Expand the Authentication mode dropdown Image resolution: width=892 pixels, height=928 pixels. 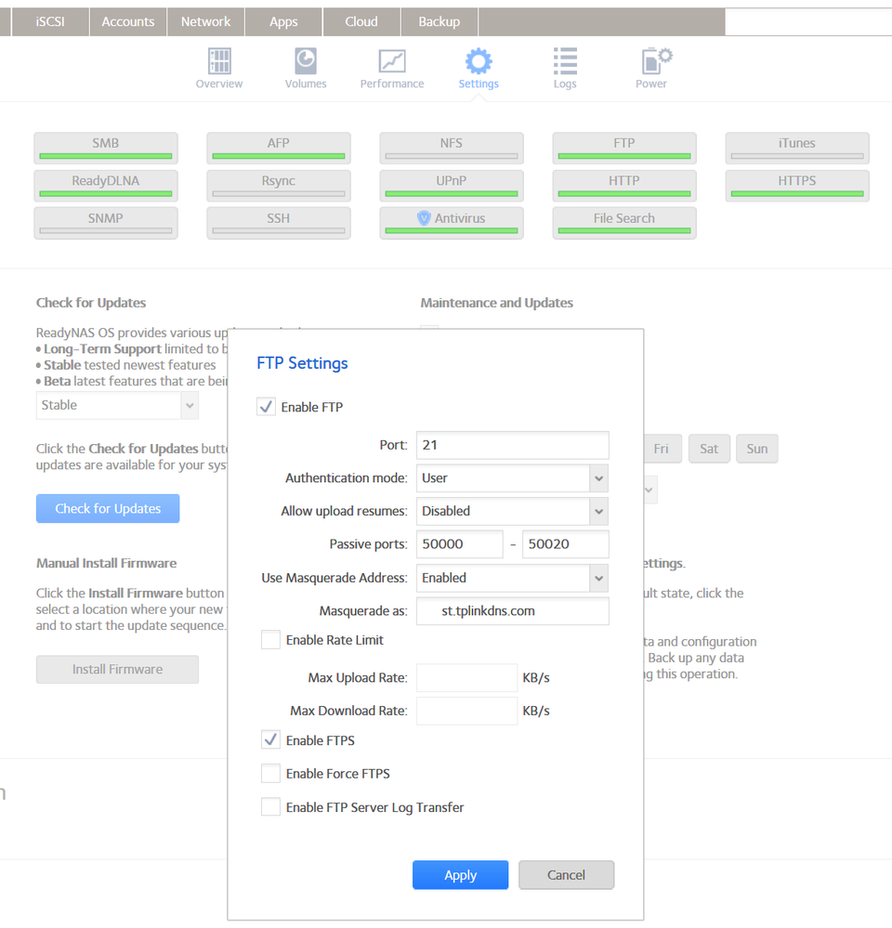pyautogui.click(x=598, y=478)
